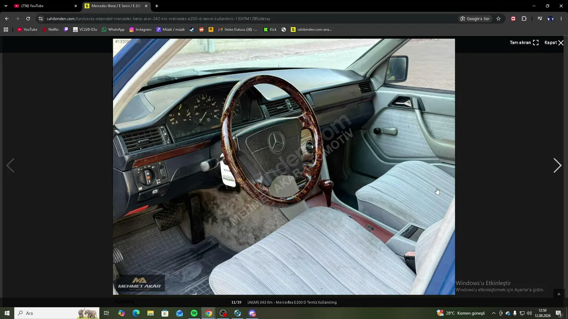Switch to Chrome in the taskbar
The image size is (568, 319).
pos(209,313)
